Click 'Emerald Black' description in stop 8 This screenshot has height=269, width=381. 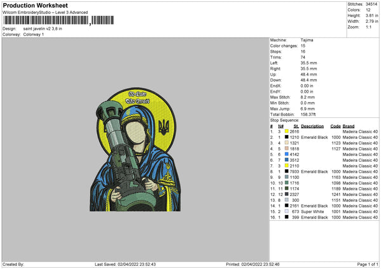(314, 171)
